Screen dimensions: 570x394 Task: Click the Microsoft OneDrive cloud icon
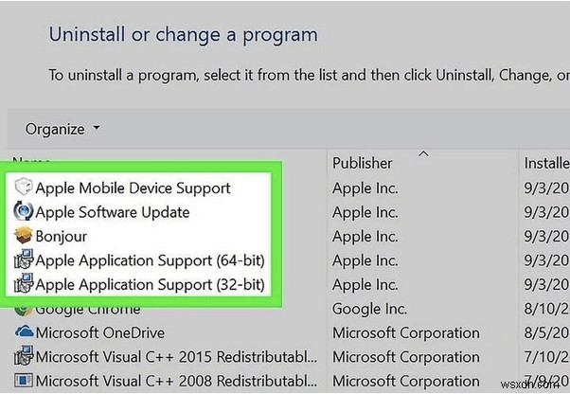24,332
